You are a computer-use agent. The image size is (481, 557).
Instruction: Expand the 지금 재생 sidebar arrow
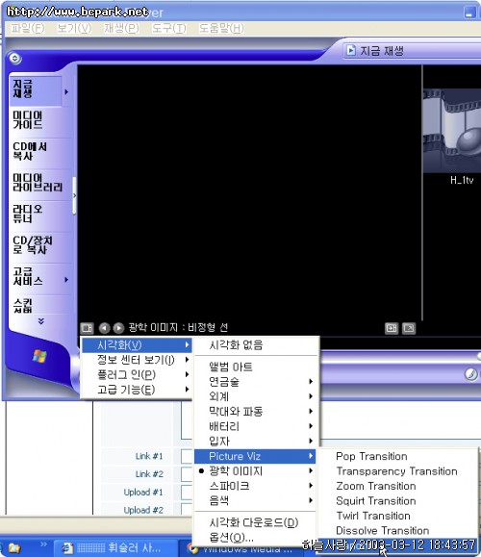point(66,91)
